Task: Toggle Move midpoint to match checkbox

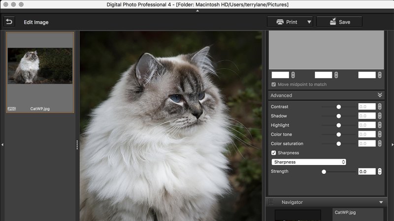Action: tap(274, 84)
